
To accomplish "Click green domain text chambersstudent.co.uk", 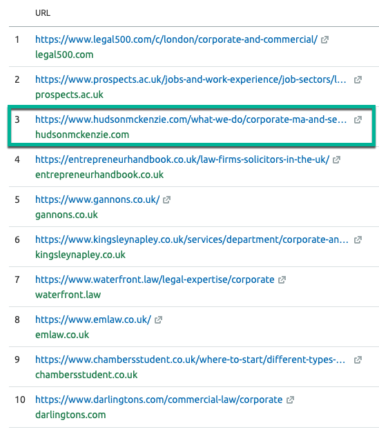I will click(x=86, y=375).
